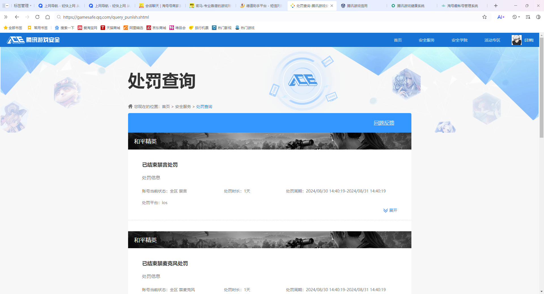The width and height of the screenshot is (544, 294).
Task: Click the user avatar in the navbar
Action: [516, 40]
